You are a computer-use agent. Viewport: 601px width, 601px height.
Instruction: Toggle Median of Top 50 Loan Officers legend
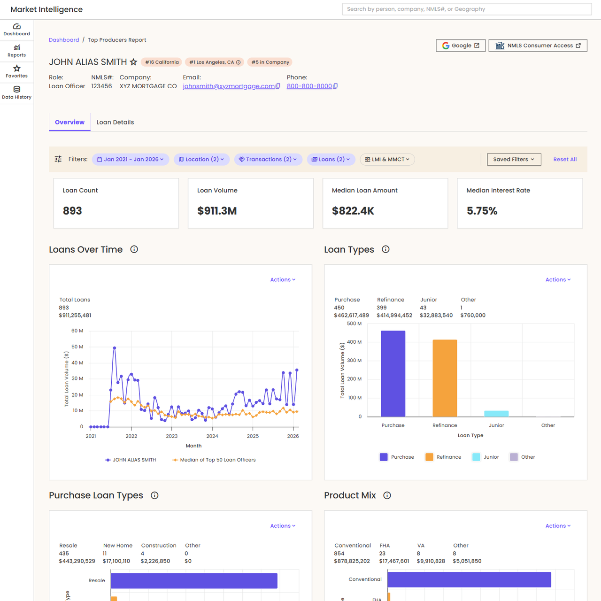coord(214,460)
